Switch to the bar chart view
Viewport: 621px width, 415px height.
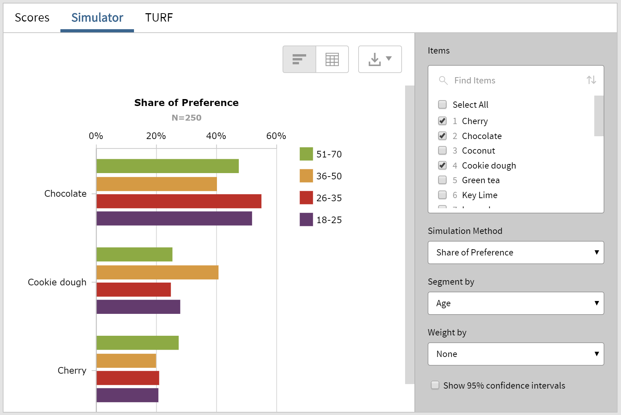click(x=299, y=59)
